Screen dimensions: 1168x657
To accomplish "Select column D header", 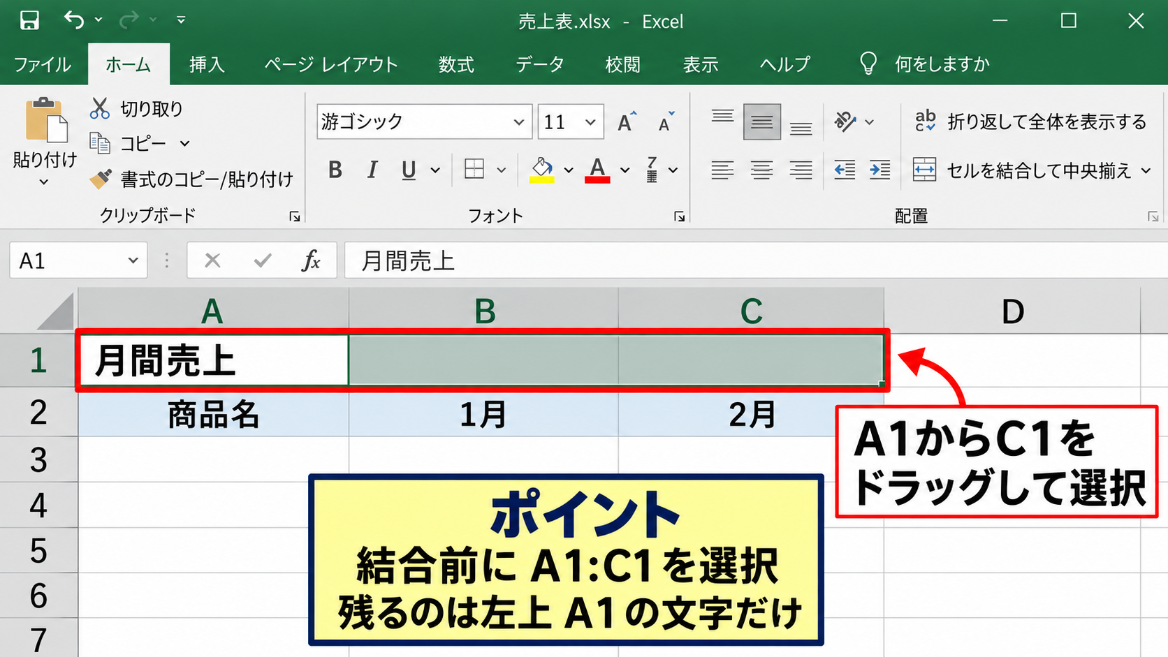I will click(x=1012, y=311).
